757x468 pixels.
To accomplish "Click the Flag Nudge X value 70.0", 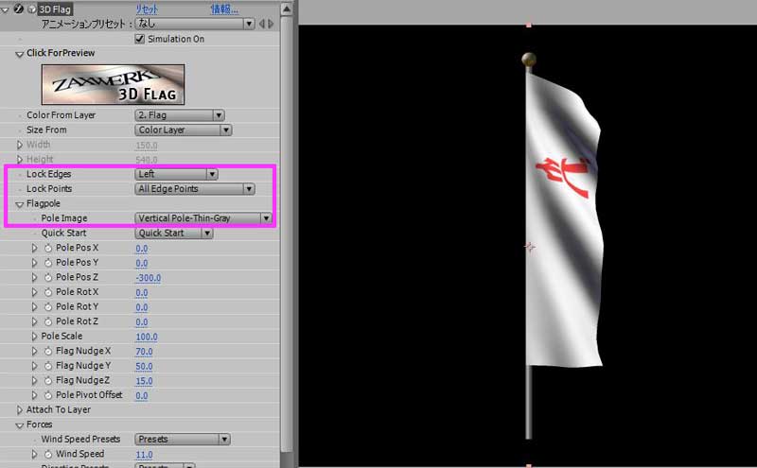I will [x=144, y=352].
